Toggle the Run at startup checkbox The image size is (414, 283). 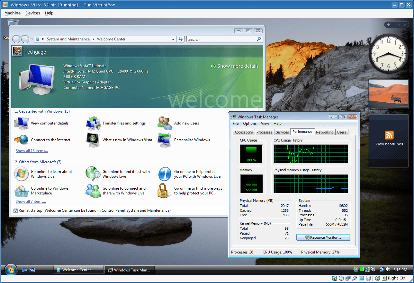pyautogui.click(x=15, y=210)
